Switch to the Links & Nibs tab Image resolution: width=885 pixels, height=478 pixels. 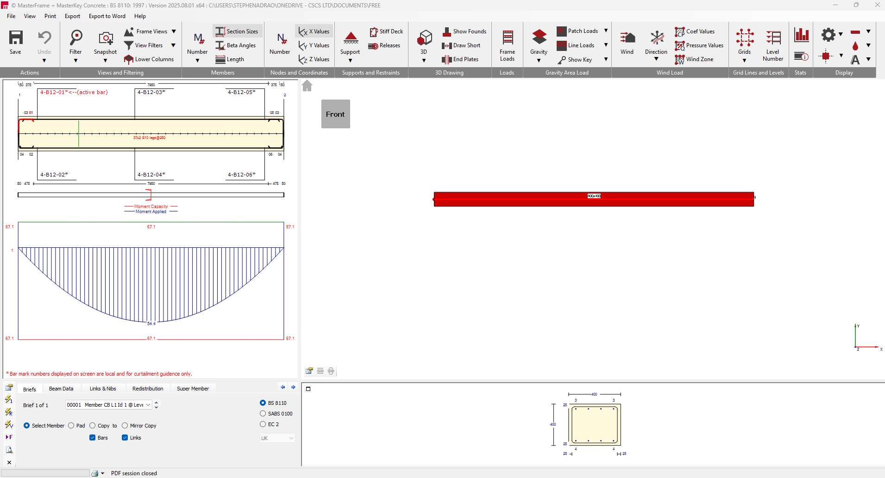pyautogui.click(x=103, y=389)
